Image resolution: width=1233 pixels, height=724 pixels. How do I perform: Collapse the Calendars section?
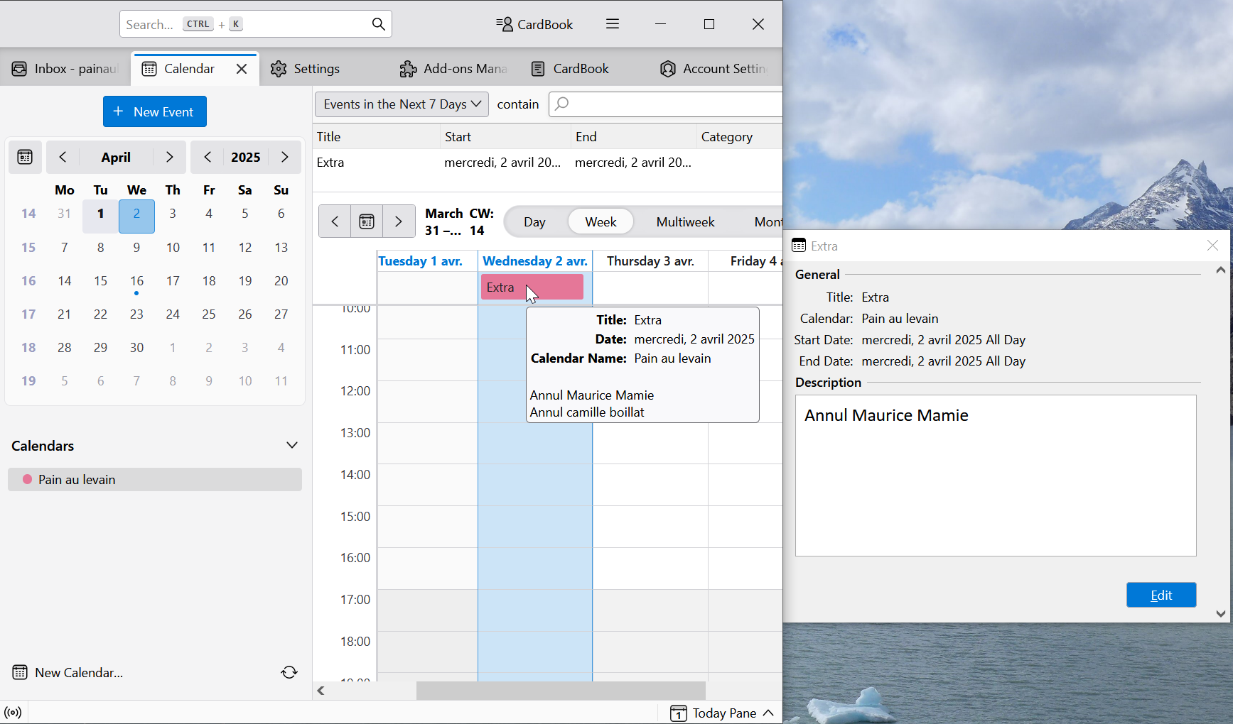point(291,445)
